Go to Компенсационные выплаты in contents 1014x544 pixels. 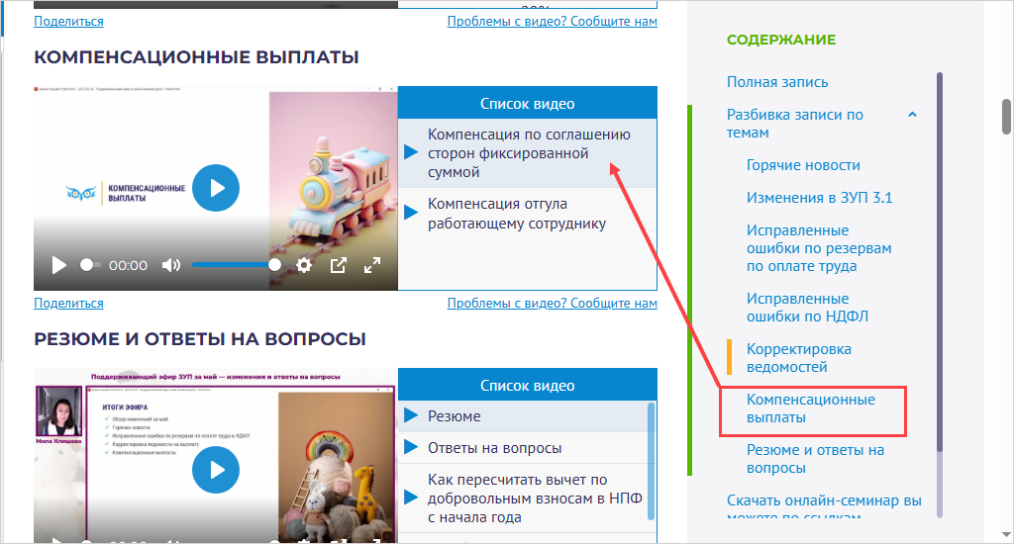click(810, 408)
